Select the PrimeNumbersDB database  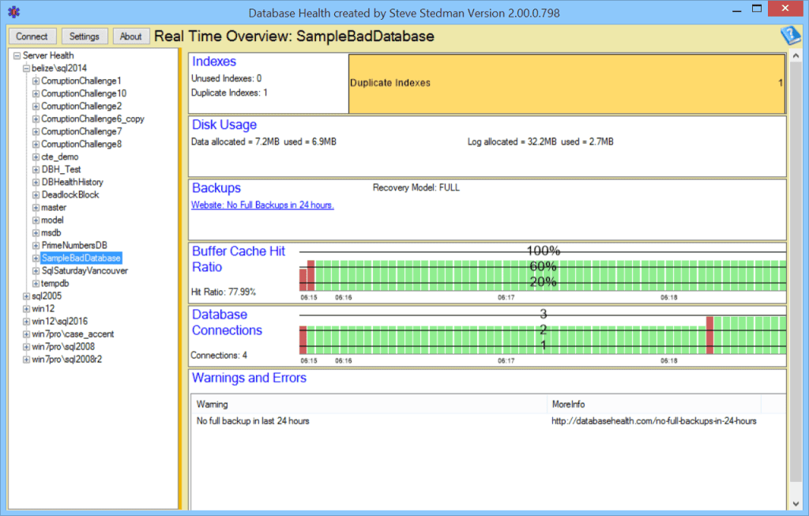pos(73,245)
